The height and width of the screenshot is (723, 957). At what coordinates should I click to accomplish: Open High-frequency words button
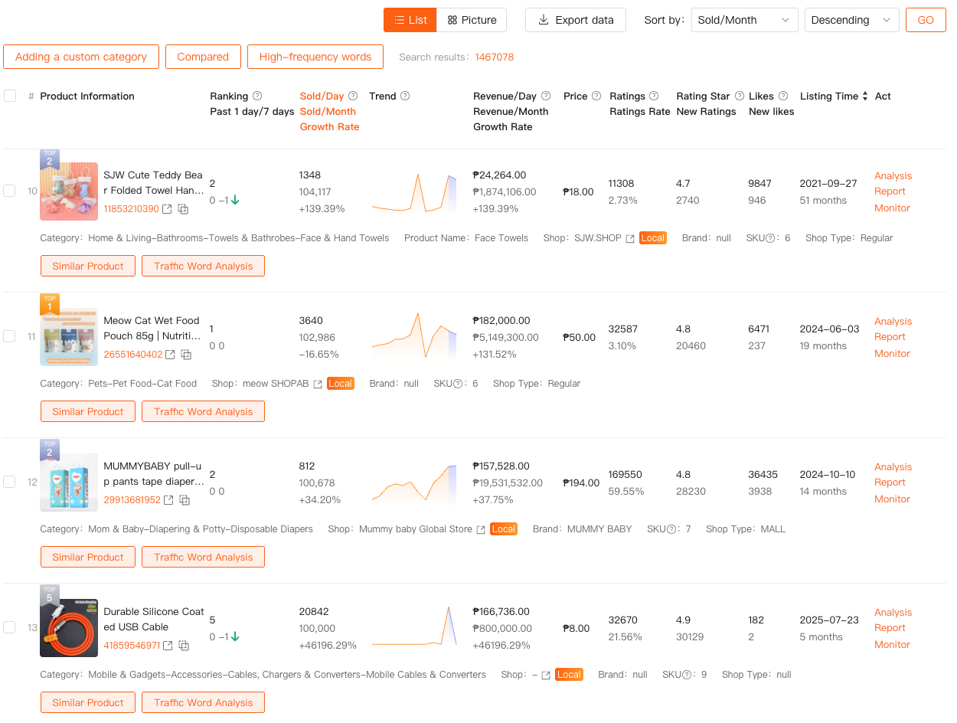pyautogui.click(x=315, y=57)
